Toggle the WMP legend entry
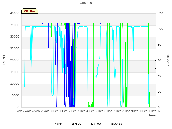Viewport: 172px width, 129px height. (x=56, y=124)
